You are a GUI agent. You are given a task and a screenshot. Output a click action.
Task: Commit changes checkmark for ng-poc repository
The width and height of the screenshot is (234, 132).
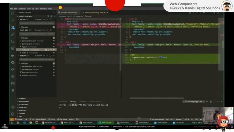pyautogui.click(x=47, y=19)
